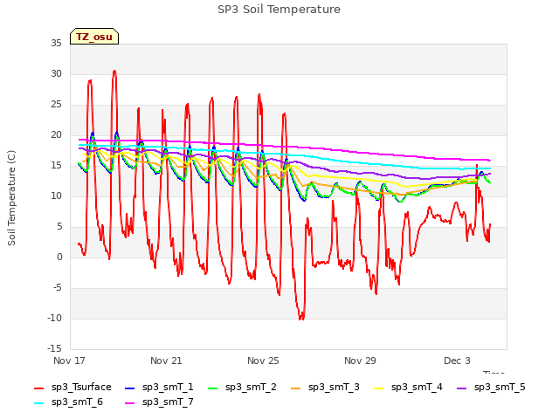Image resolution: width=559 pixels, height=419 pixels.
Task: Click the Nov 21 x-axis tick label
Action: coord(166,361)
